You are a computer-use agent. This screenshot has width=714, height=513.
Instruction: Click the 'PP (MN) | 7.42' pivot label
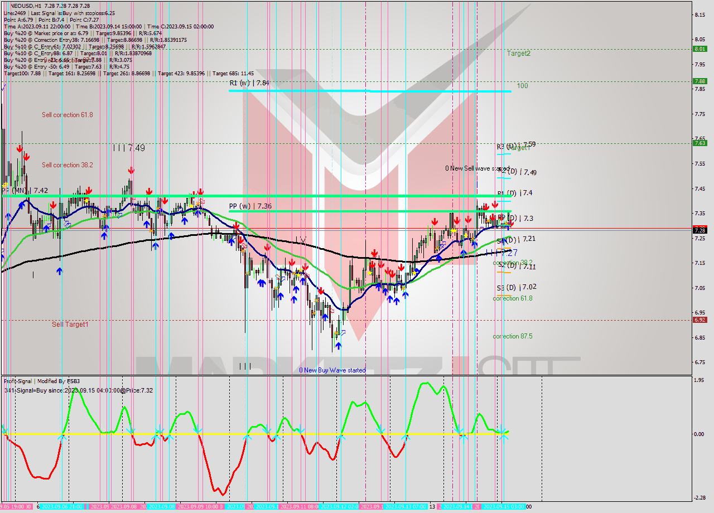25,190
